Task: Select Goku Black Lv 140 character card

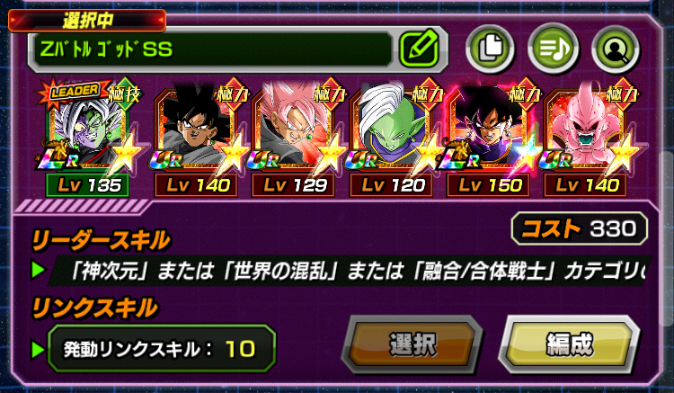Action: [x=196, y=138]
